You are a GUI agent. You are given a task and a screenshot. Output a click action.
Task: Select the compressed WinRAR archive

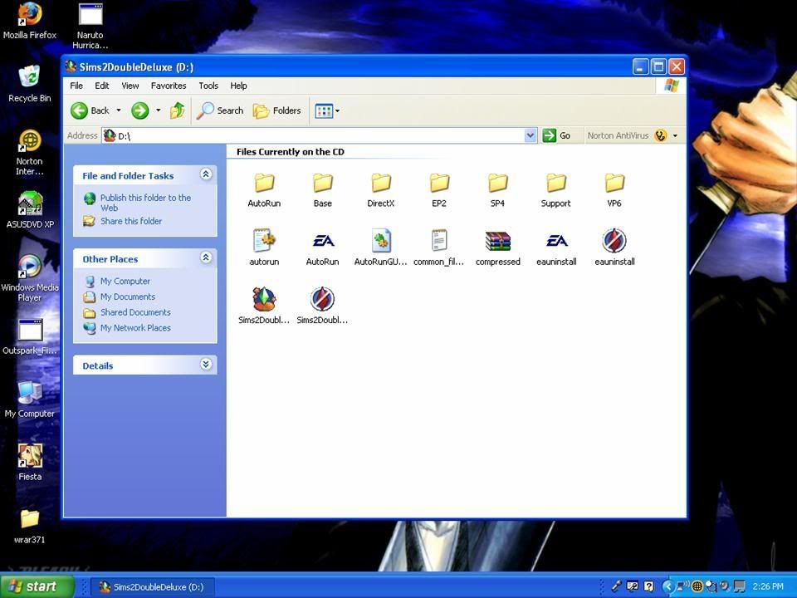[x=497, y=248]
